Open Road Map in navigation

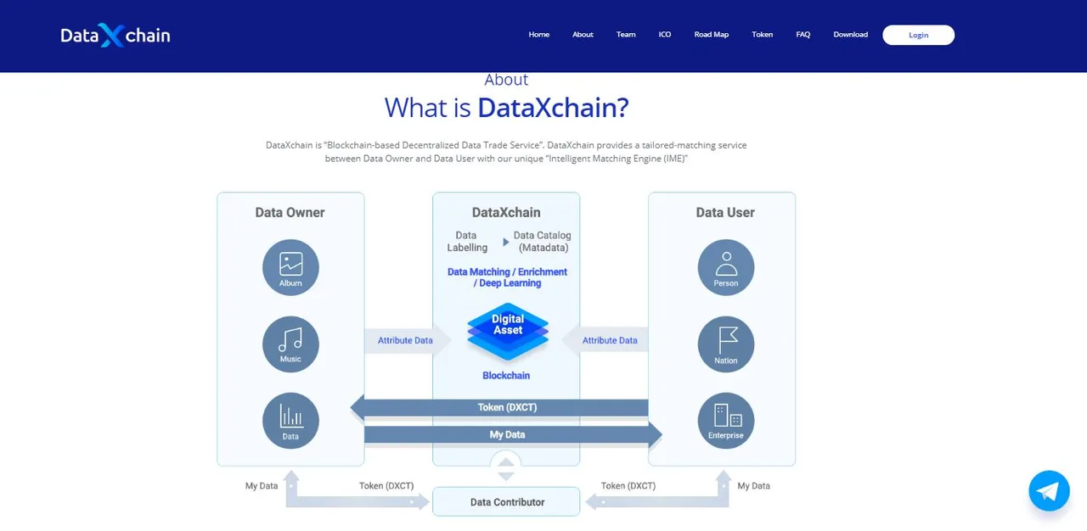(712, 35)
